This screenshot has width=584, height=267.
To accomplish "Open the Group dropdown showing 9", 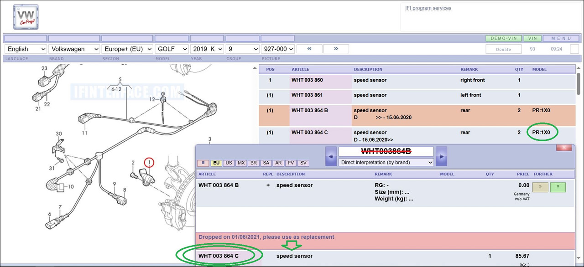I will click(x=243, y=49).
